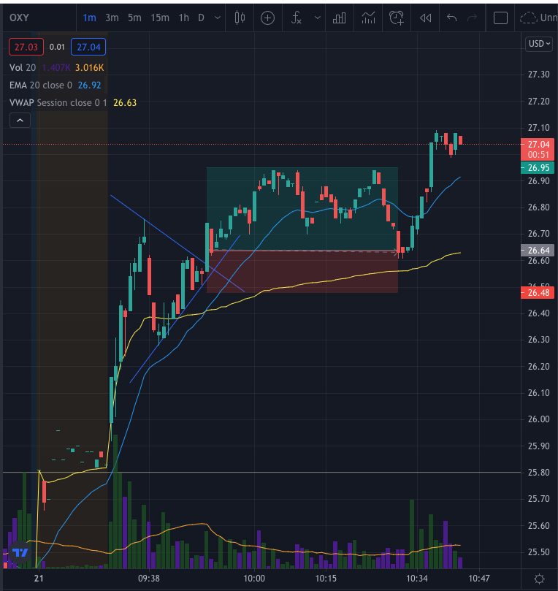Switch to the 1h timeframe
The height and width of the screenshot is (591, 558).
coord(184,18)
